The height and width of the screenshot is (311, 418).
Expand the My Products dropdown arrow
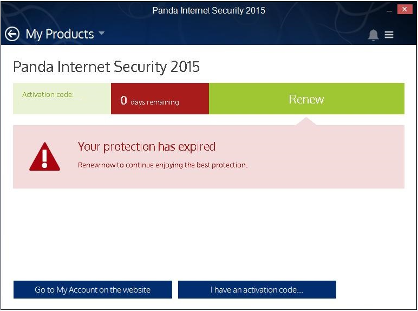point(102,34)
